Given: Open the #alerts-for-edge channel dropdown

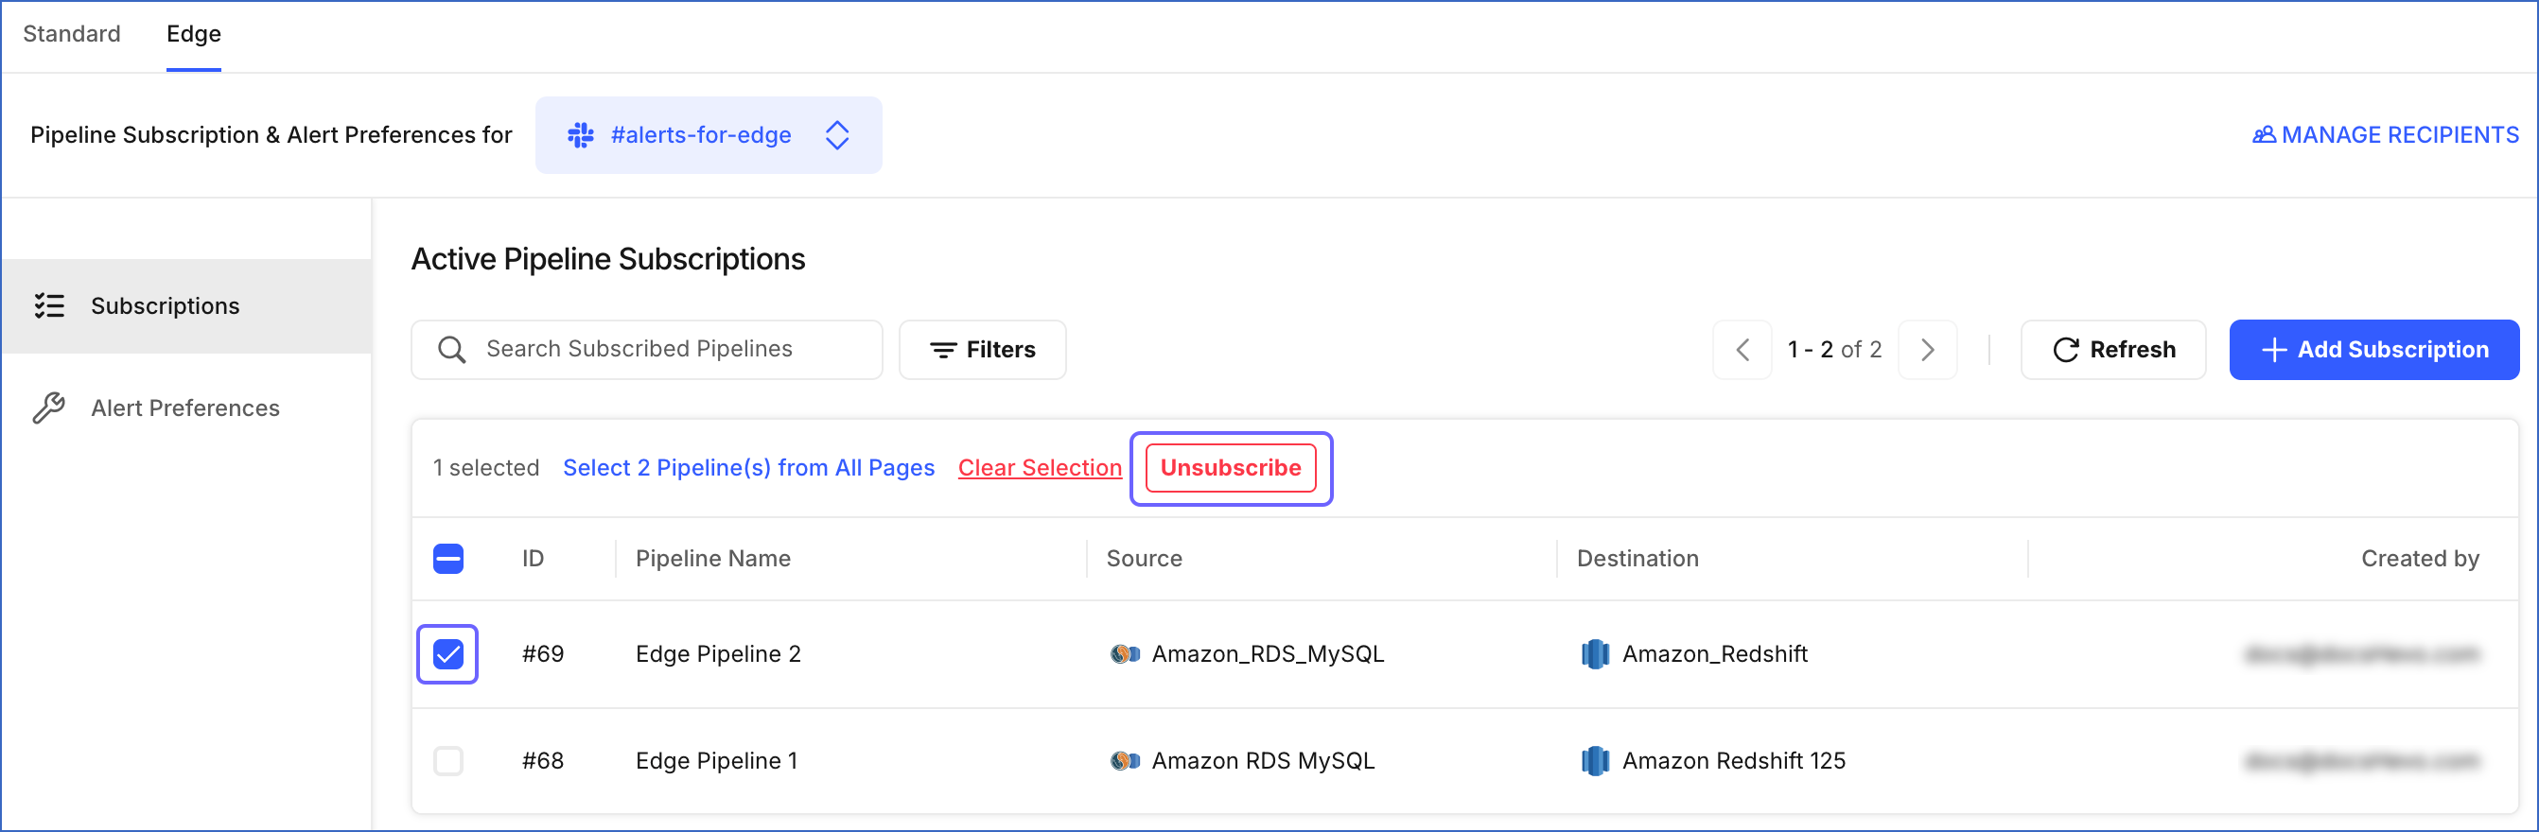Looking at the screenshot, I should pos(837,135).
